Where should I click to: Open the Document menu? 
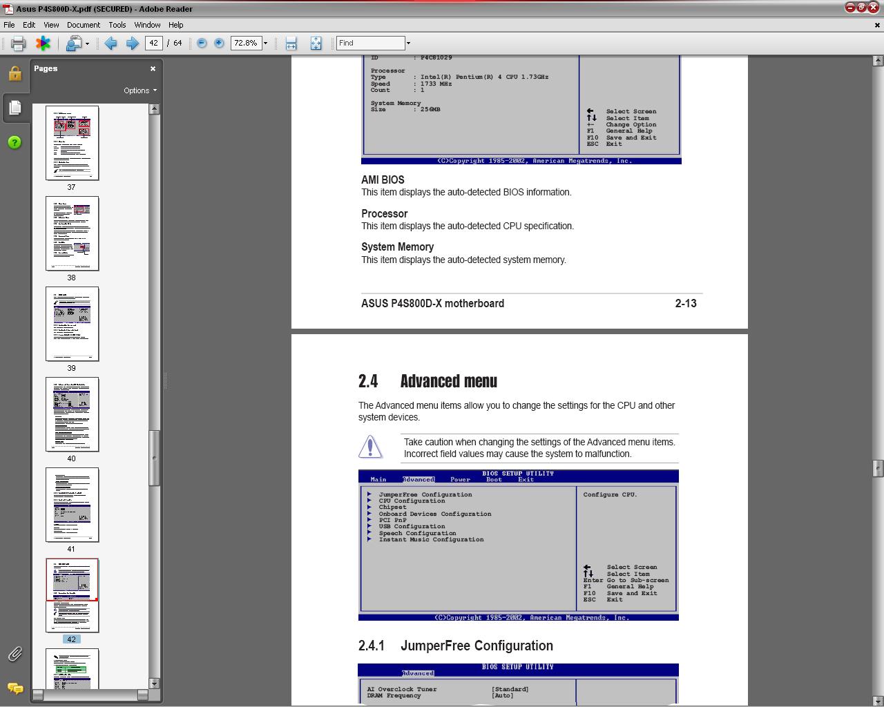click(x=84, y=25)
